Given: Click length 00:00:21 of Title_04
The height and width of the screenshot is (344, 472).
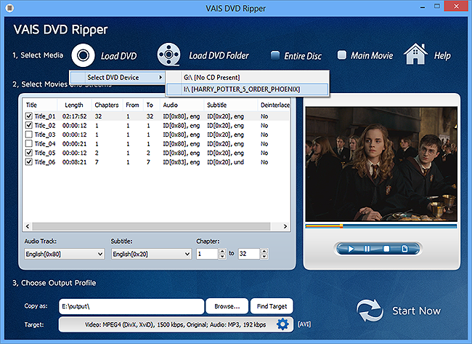Looking at the screenshot, I should pos(74,144).
